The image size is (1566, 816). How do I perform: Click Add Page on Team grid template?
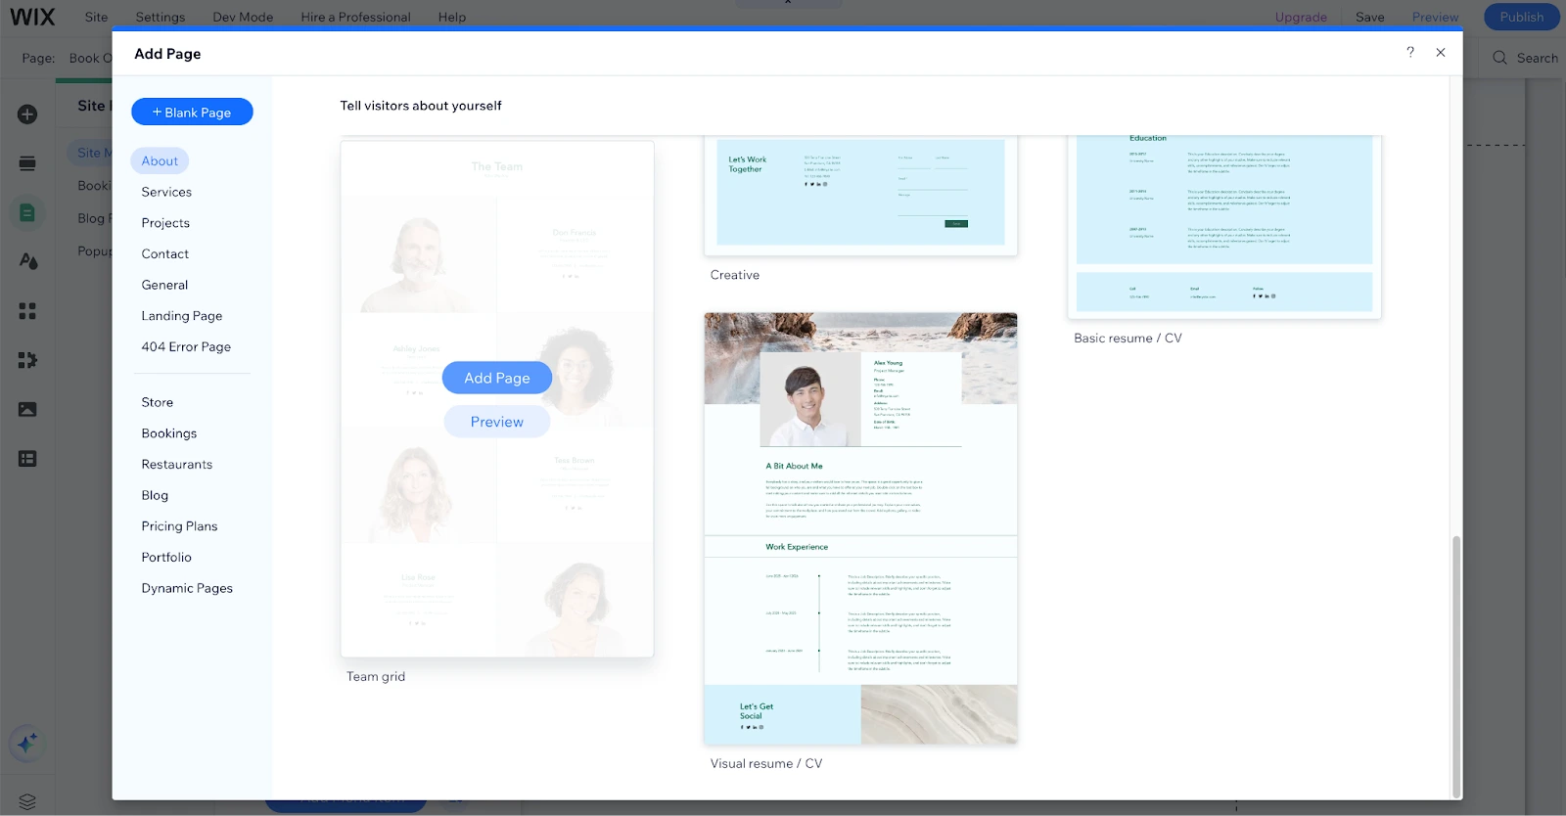tap(497, 378)
